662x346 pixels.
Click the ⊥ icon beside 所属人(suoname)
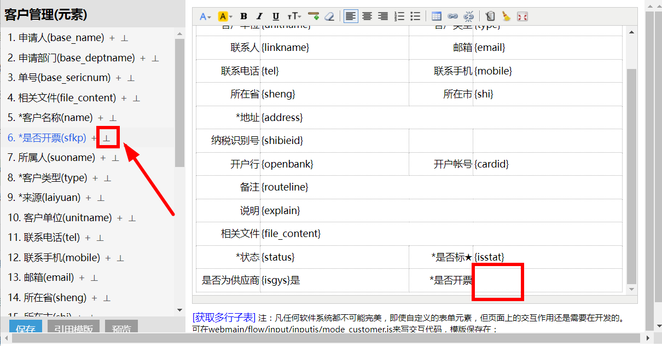click(x=115, y=158)
